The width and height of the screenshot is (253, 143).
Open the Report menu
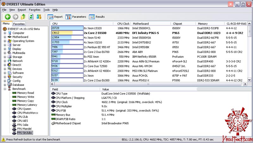tap(22, 10)
